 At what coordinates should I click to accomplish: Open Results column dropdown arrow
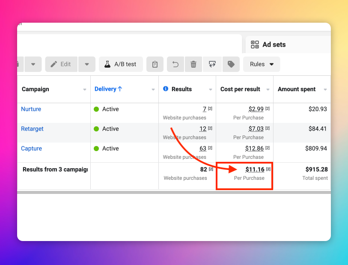[x=211, y=89]
